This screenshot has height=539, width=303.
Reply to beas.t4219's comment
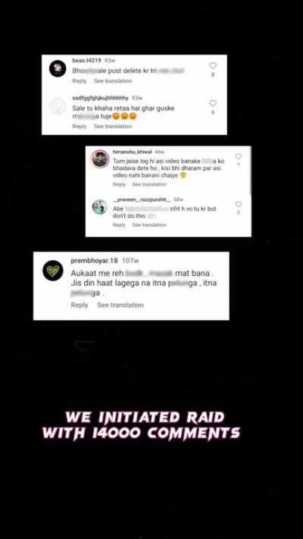[80, 81]
